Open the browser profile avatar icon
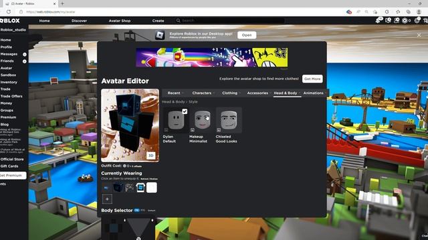428x240 pixels. (419, 12)
